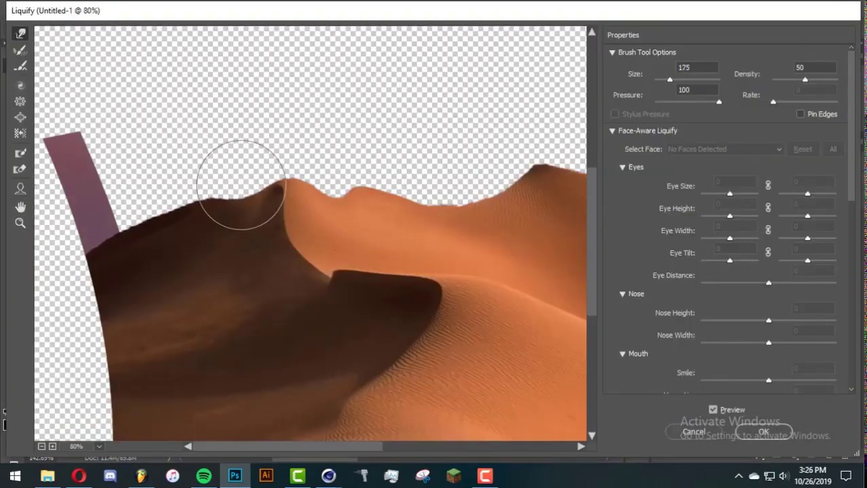Collapse the Brush Tool Options section
Image resolution: width=867 pixels, height=488 pixels.
click(x=612, y=52)
